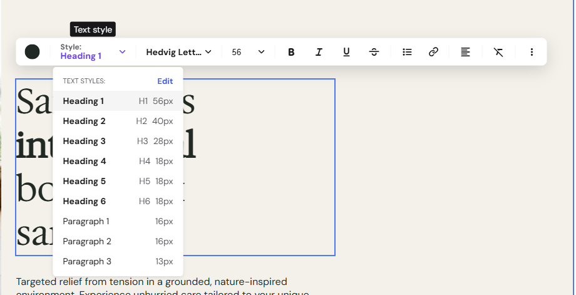
Task: Apply Heading 6 style
Action: tap(118, 201)
